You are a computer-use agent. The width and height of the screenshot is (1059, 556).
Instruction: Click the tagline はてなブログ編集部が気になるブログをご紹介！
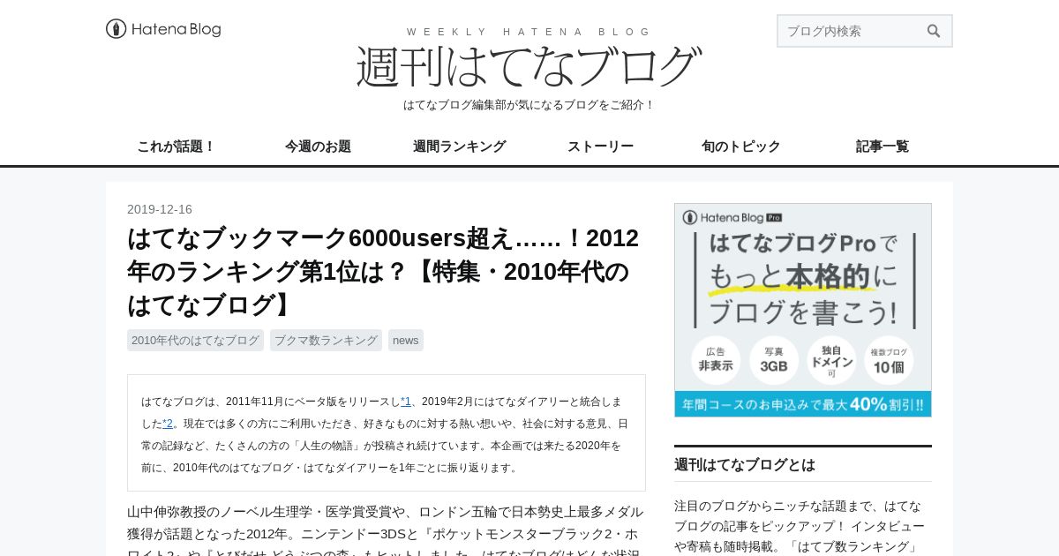(x=529, y=105)
